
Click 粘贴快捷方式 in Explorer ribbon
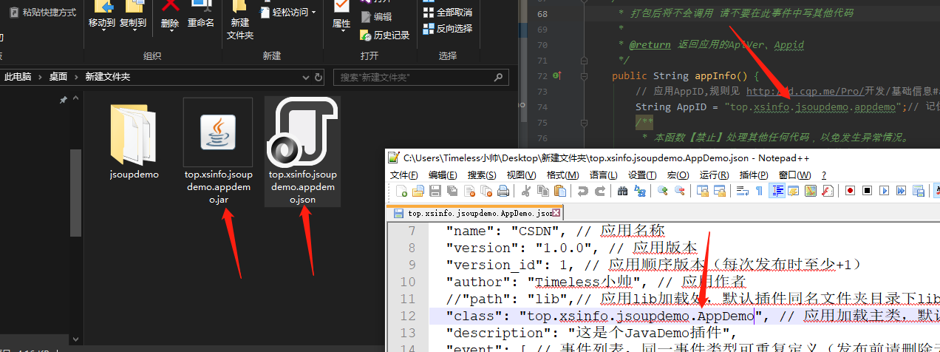tap(41, 13)
